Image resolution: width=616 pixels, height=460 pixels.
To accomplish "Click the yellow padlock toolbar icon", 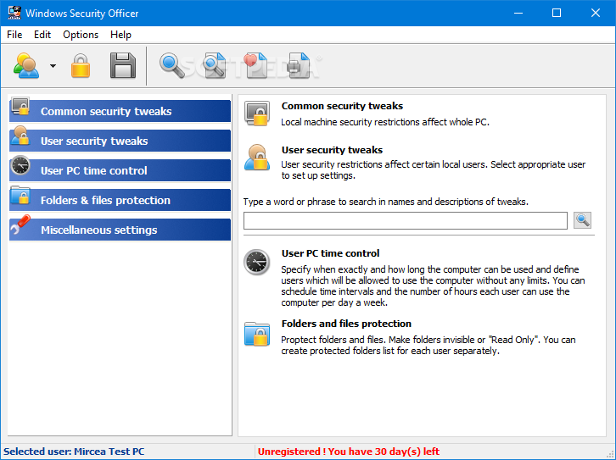I will coord(81,65).
